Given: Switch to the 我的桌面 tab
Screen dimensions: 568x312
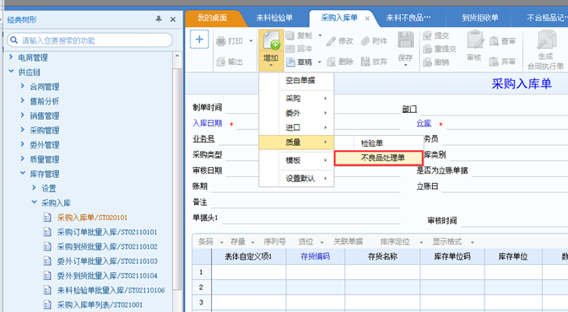Looking at the screenshot, I should coord(212,18).
